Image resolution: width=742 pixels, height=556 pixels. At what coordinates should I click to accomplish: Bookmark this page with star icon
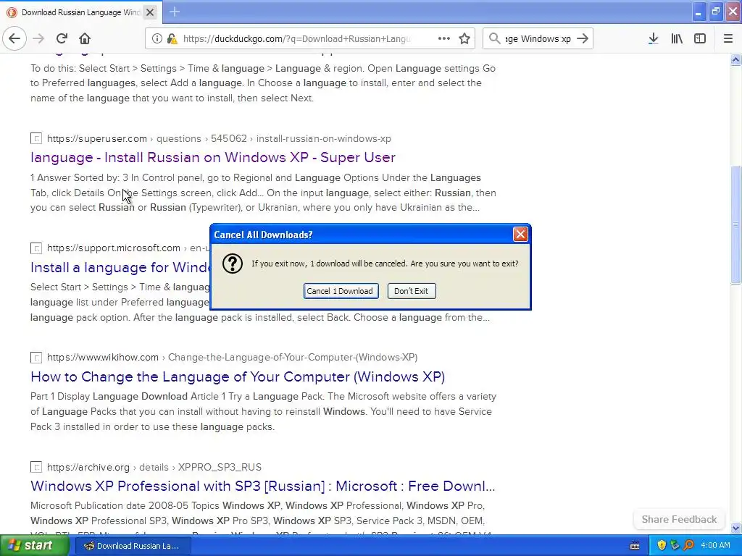tap(464, 38)
